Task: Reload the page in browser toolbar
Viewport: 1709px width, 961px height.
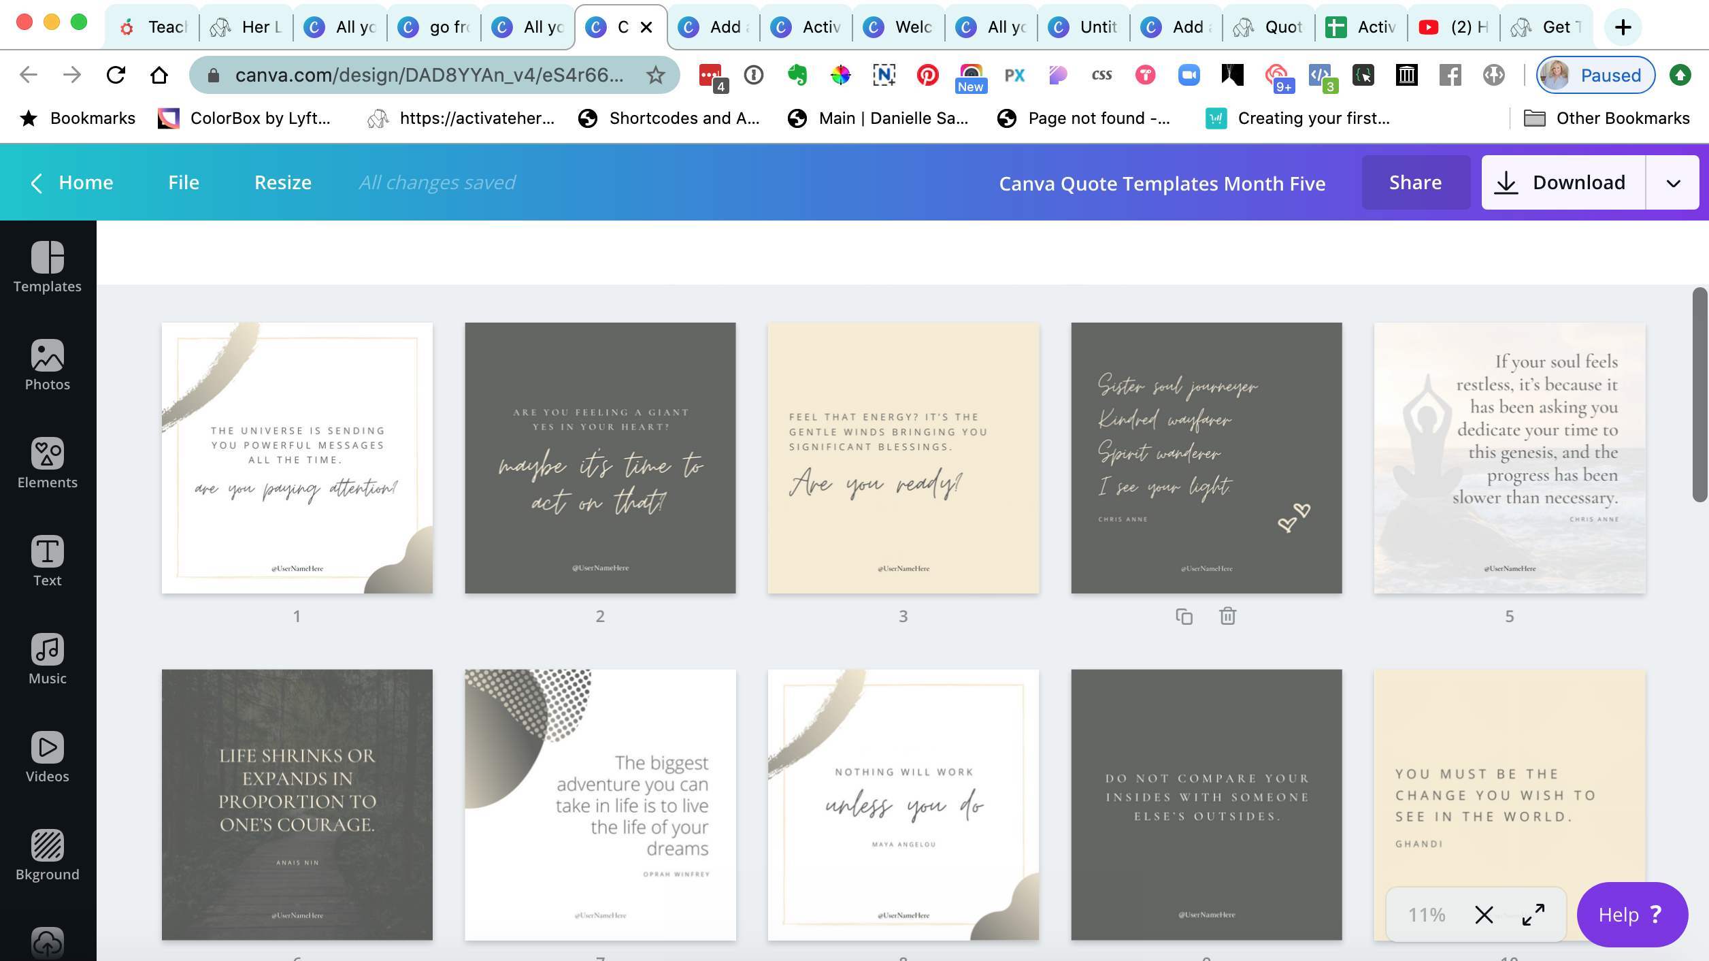Action: tap(116, 75)
